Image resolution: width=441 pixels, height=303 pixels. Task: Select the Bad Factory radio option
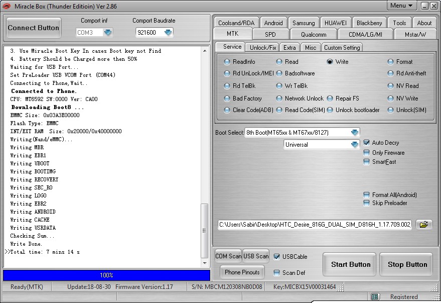tap(227, 98)
